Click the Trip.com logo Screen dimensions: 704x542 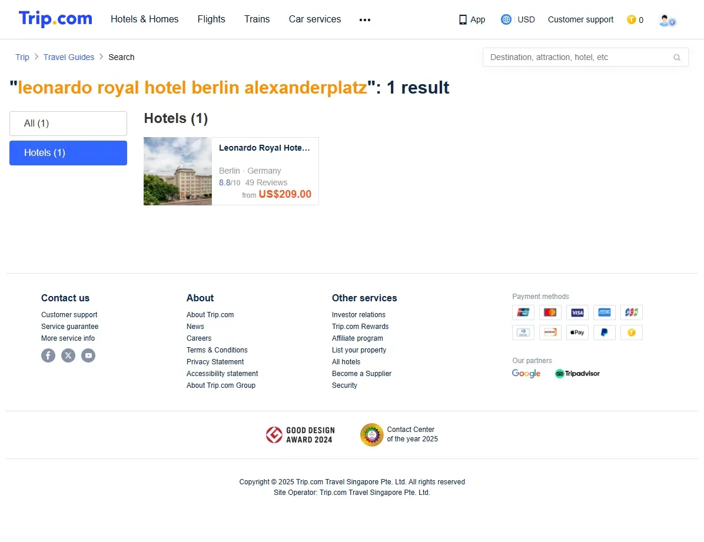click(x=55, y=19)
